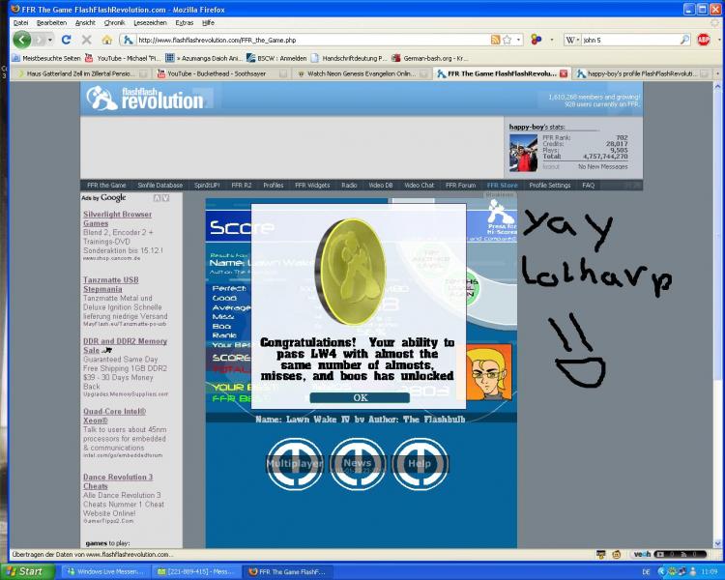725x580 pixels.
Task: Switch to happy-boy's profile tab
Action: pyautogui.click(x=643, y=73)
